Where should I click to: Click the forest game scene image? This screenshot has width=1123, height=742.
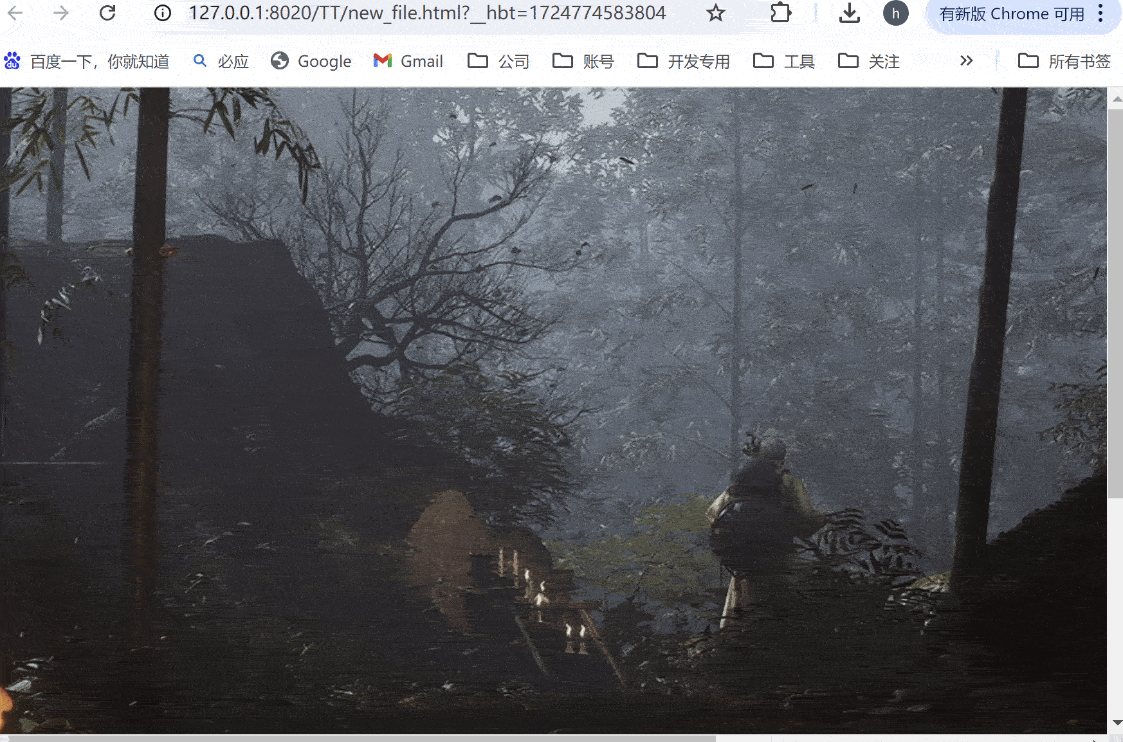point(553,411)
